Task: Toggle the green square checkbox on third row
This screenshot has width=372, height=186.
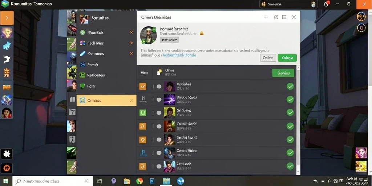Action: pos(142,113)
